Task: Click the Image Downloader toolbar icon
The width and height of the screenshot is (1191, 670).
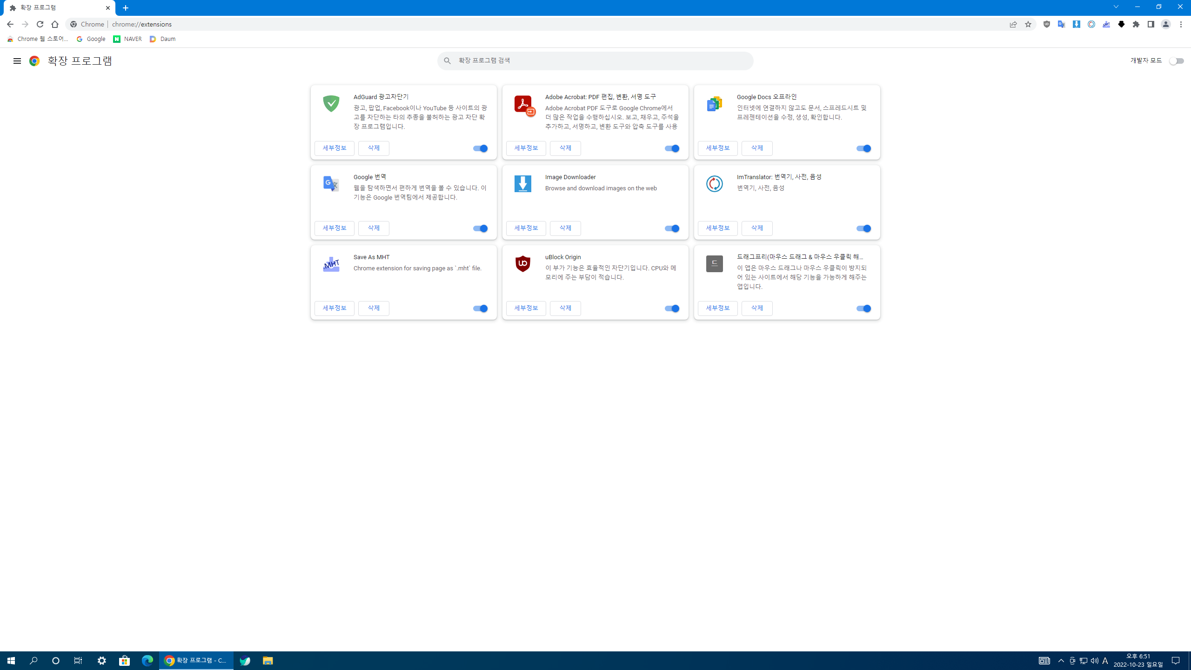Action: point(1076,24)
